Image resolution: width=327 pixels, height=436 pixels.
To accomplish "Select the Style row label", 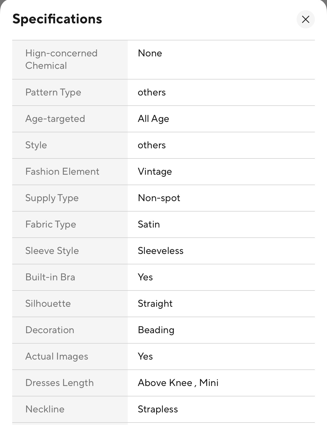I will click(36, 145).
